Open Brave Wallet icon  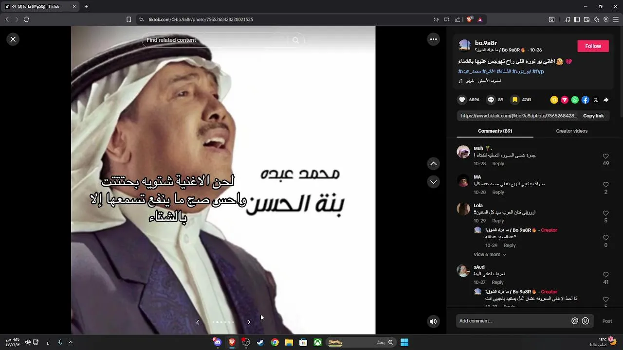pyautogui.click(x=587, y=19)
